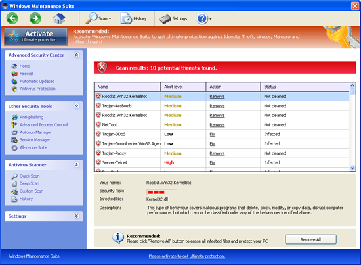
Task: Click the green forward arrow icon
Action: click(x=35, y=18)
